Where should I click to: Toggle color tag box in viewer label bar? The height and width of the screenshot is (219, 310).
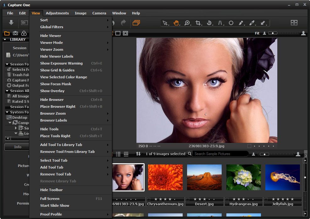point(249,146)
